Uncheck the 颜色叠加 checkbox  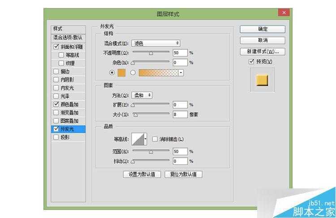coord(56,104)
